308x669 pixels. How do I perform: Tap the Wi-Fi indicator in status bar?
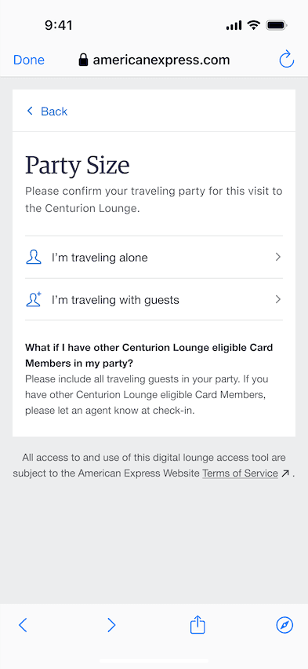[x=254, y=25]
